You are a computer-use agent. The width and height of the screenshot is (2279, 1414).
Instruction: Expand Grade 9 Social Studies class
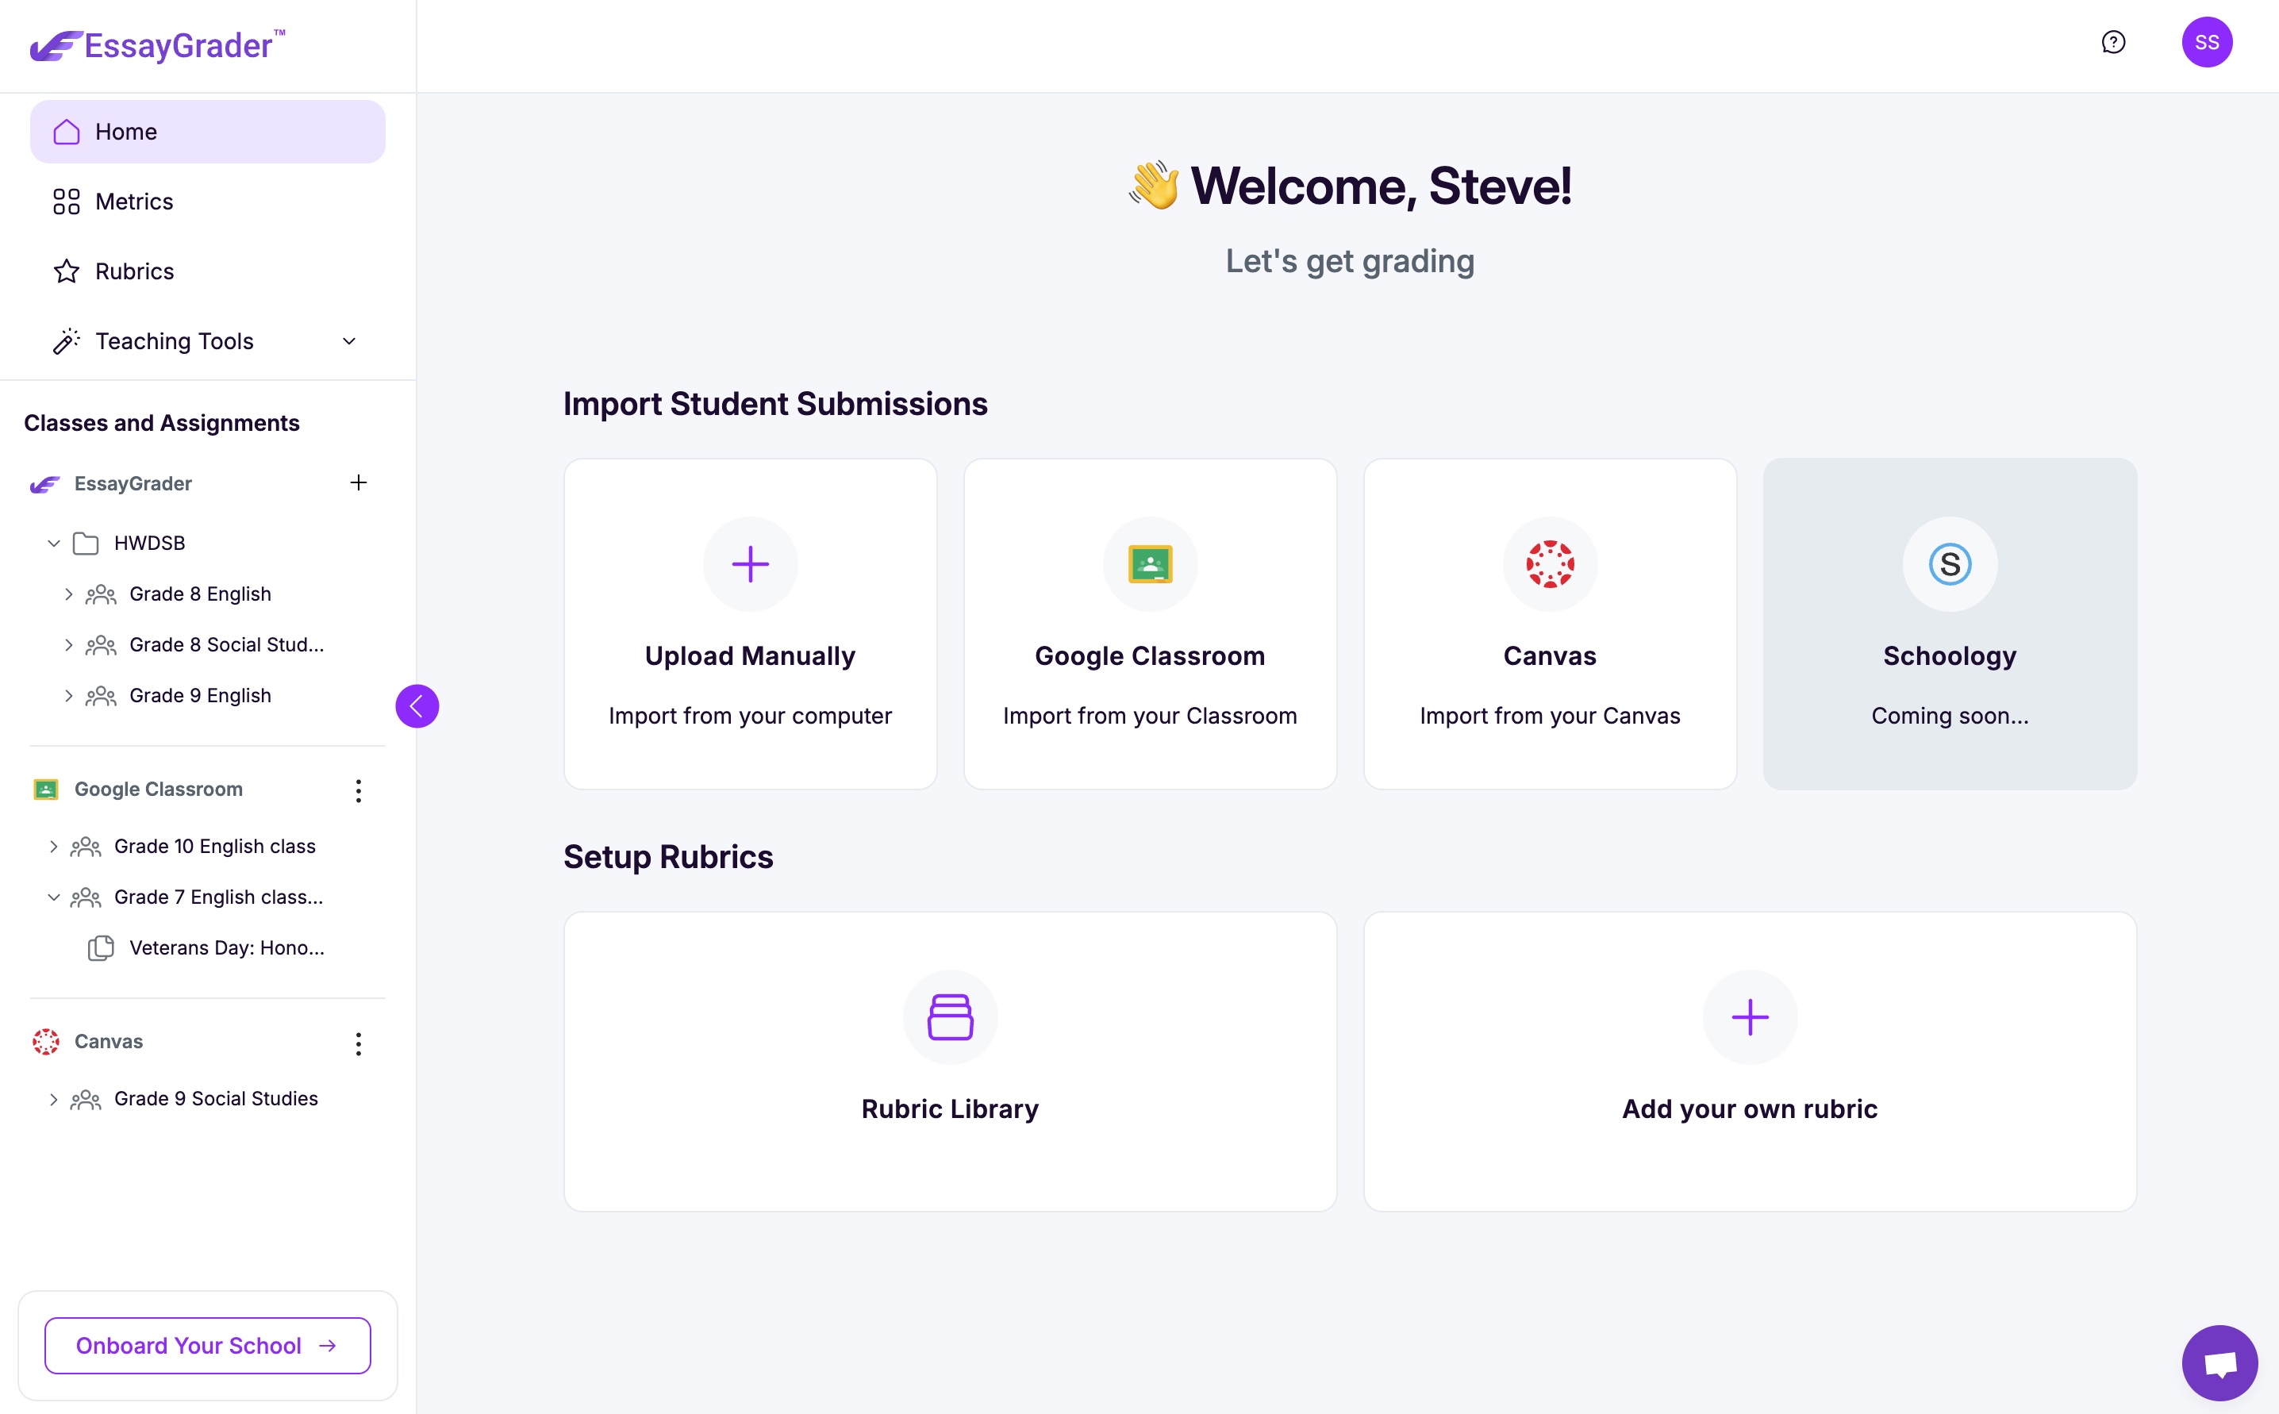(54, 1099)
